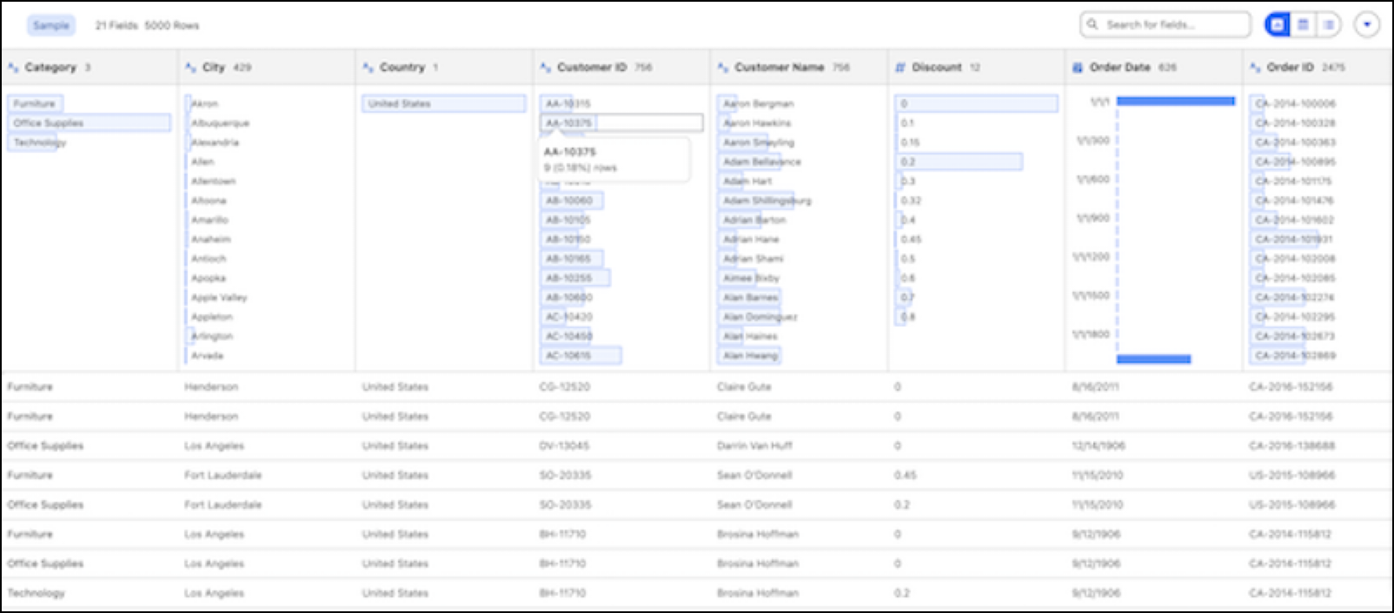Select the Furniture value in Category profile
The width and height of the screenshot is (1394, 613).
pos(35,104)
